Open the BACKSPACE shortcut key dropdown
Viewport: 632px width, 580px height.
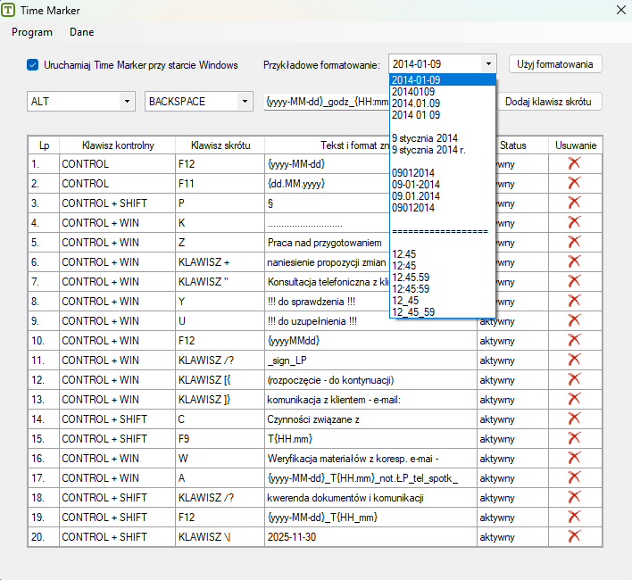click(245, 102)
